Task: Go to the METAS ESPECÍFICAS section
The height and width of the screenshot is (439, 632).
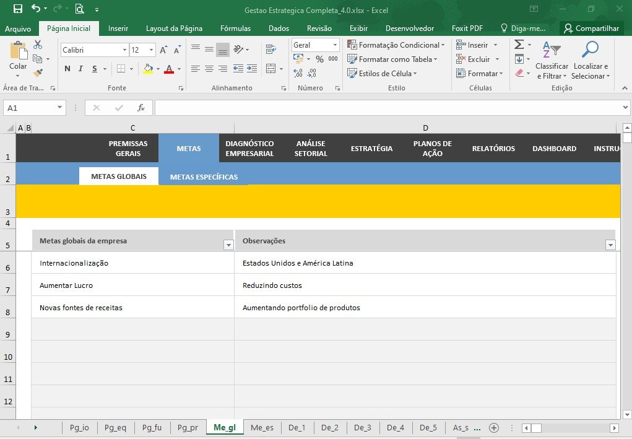Action: [x=204, y=177]
